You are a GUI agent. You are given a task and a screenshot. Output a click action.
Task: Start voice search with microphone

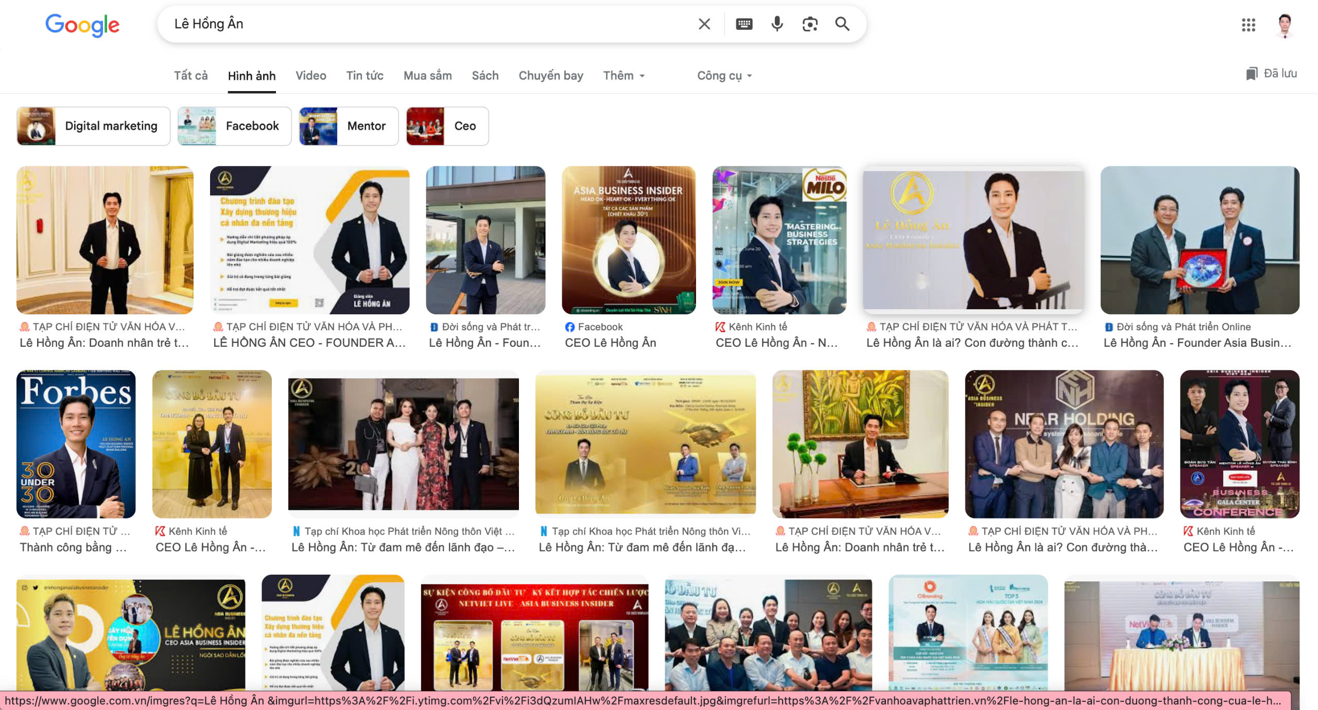tap(777, 24)
